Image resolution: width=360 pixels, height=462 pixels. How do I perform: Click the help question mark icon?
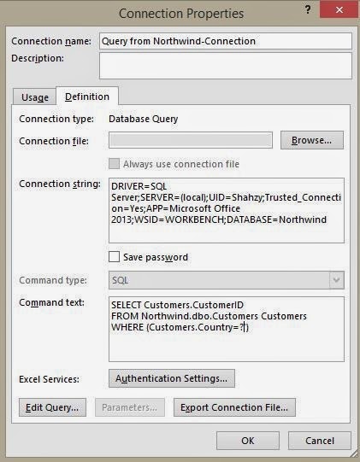[308, 9]
